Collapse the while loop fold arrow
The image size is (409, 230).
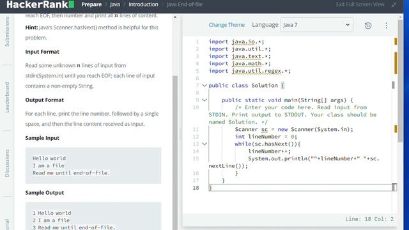(x=204, y=144)
